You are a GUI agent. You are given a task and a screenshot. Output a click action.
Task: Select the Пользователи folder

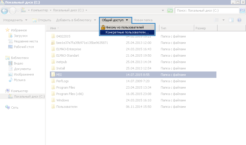tap(67, 107)
